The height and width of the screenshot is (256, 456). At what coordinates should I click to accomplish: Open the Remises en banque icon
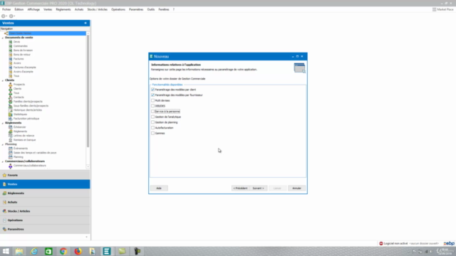pos(11,140)
